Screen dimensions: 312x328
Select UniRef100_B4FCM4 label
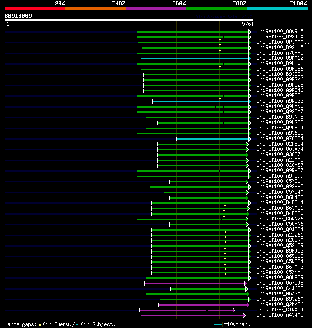[280, 203]
